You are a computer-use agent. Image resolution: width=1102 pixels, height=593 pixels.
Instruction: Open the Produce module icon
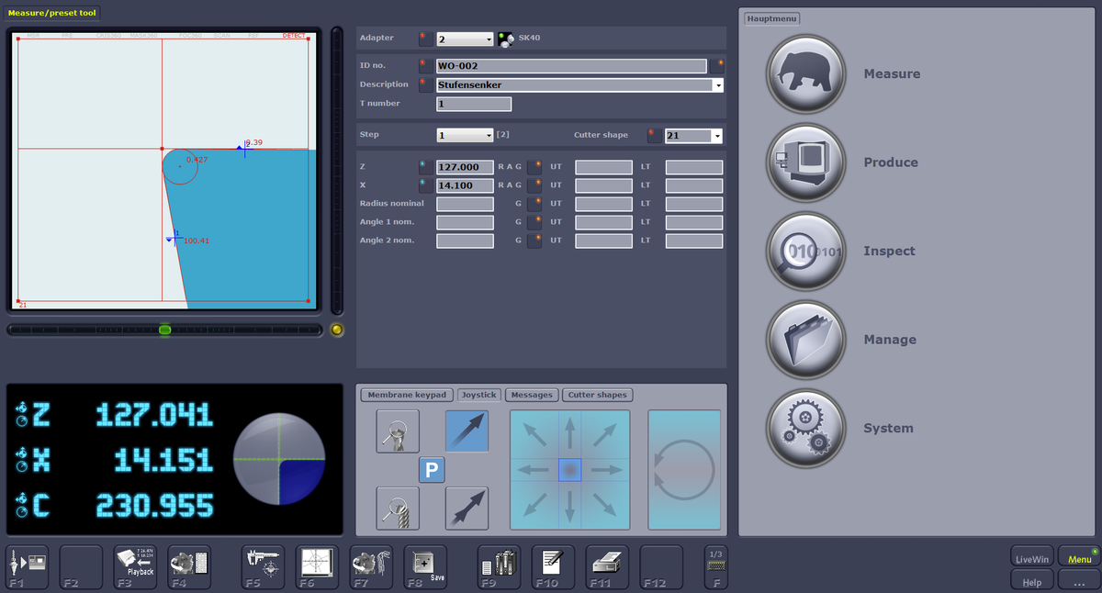click(x=805, y=162)
